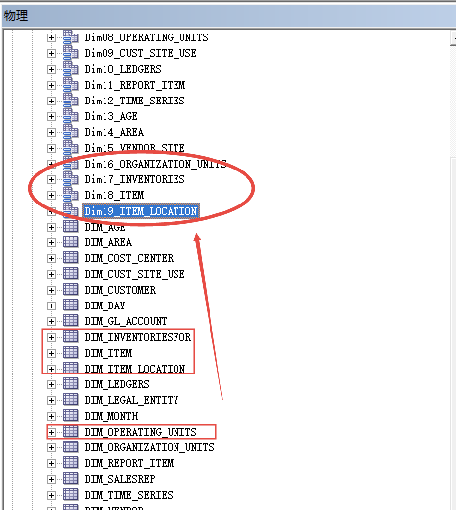
Task: Click the Dim08_OPERATING_UNITS dimension icon
Action: 71,37
